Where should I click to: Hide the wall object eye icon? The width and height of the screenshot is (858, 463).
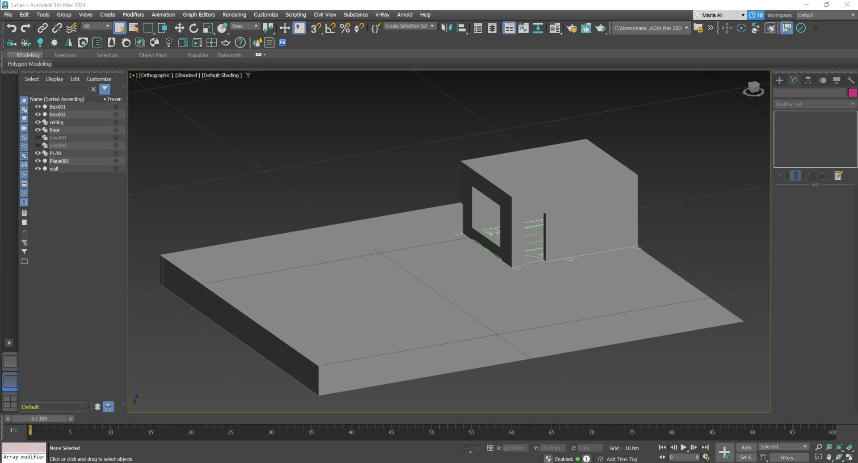coord(38,168)
